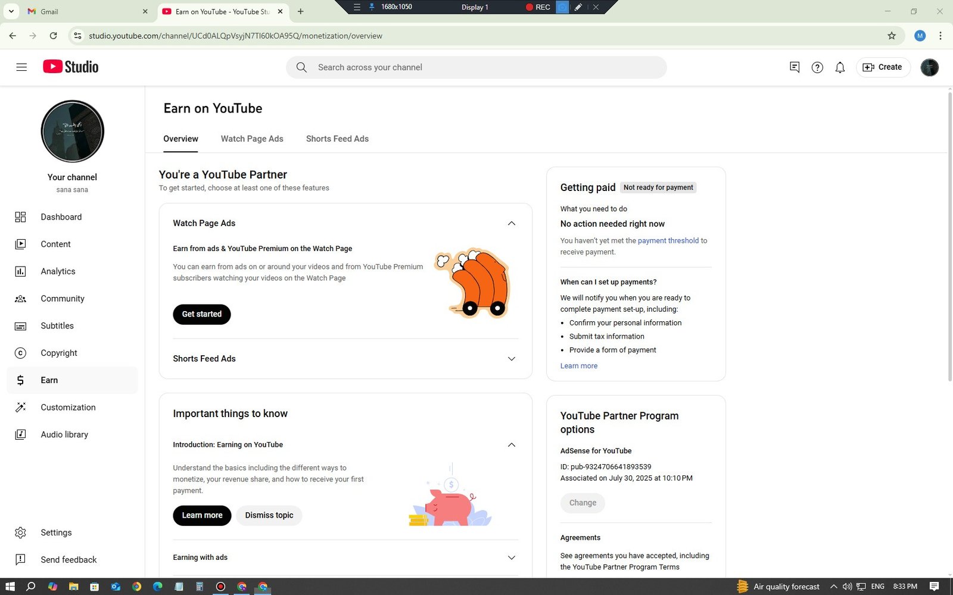The image size is (953, 595).
Task: Open the Chrome three-dot menu
Action: (x=940, y=36)
